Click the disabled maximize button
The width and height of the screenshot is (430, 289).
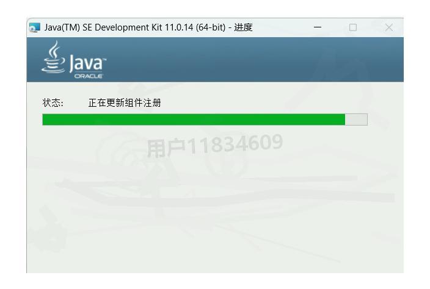[x=353, y=27]
